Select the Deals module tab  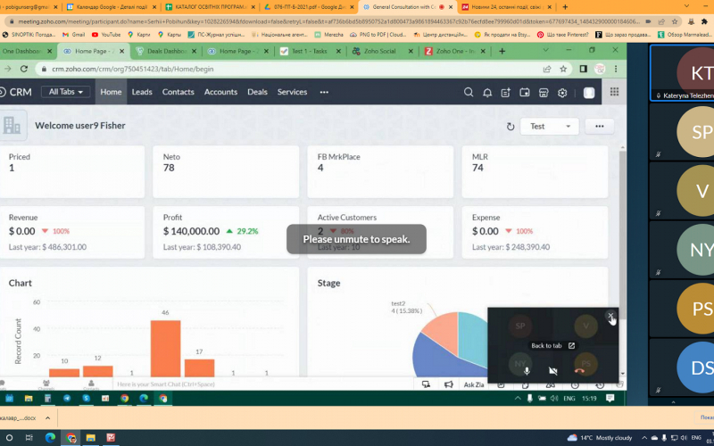click(257, 92)
